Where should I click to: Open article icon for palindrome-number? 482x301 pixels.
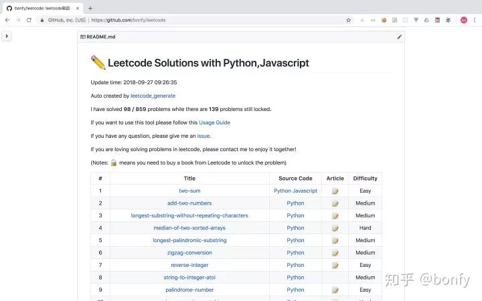pyautogui.click(x=335, y=290)
